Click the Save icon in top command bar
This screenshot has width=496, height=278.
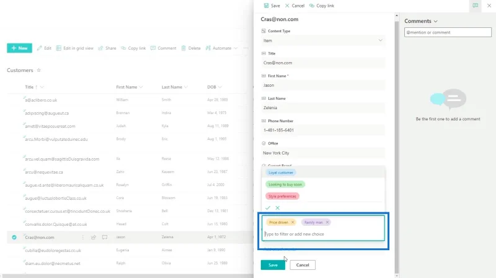pos(267,6)
